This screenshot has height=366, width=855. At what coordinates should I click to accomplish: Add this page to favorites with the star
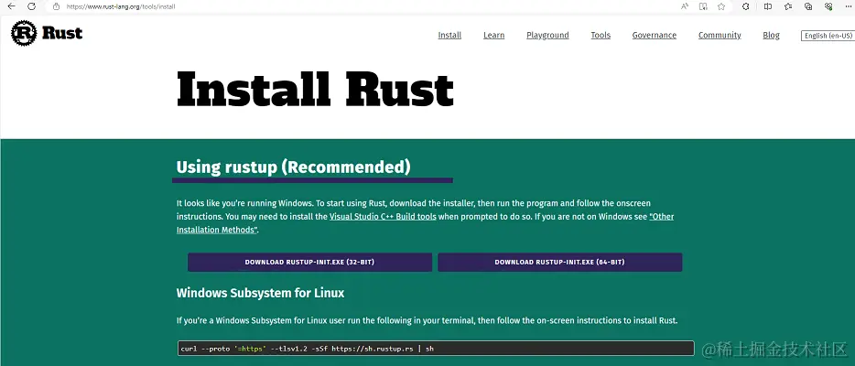click(721, 6)
